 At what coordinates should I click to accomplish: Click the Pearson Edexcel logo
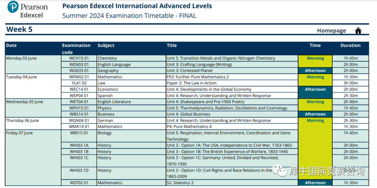pos(28,10)
